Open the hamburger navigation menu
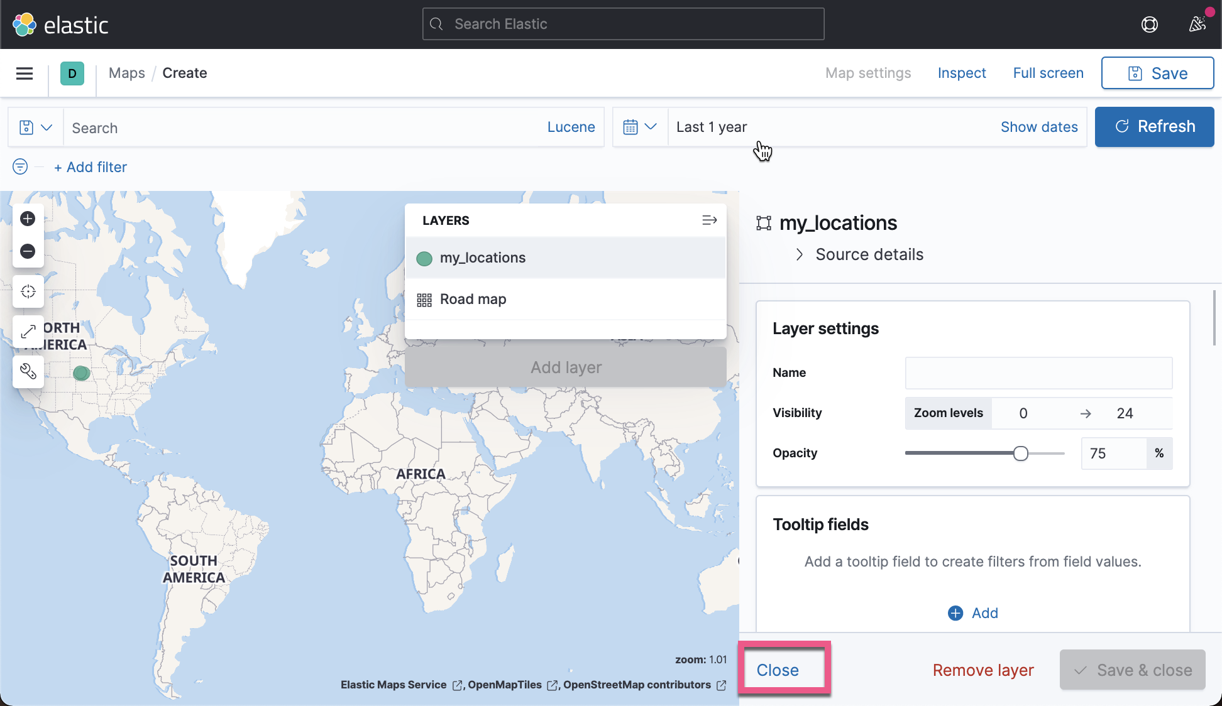Viewport: 1222px width, 706px height. (25, 73)
